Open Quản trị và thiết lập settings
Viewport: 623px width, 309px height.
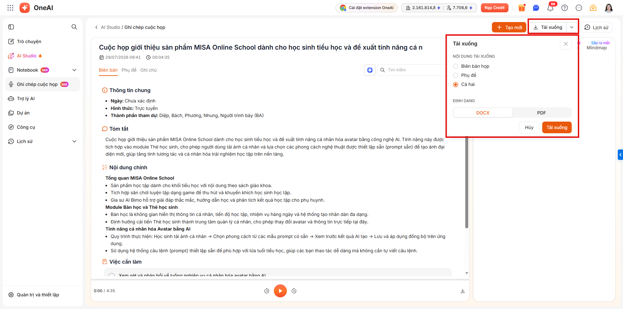43,295
